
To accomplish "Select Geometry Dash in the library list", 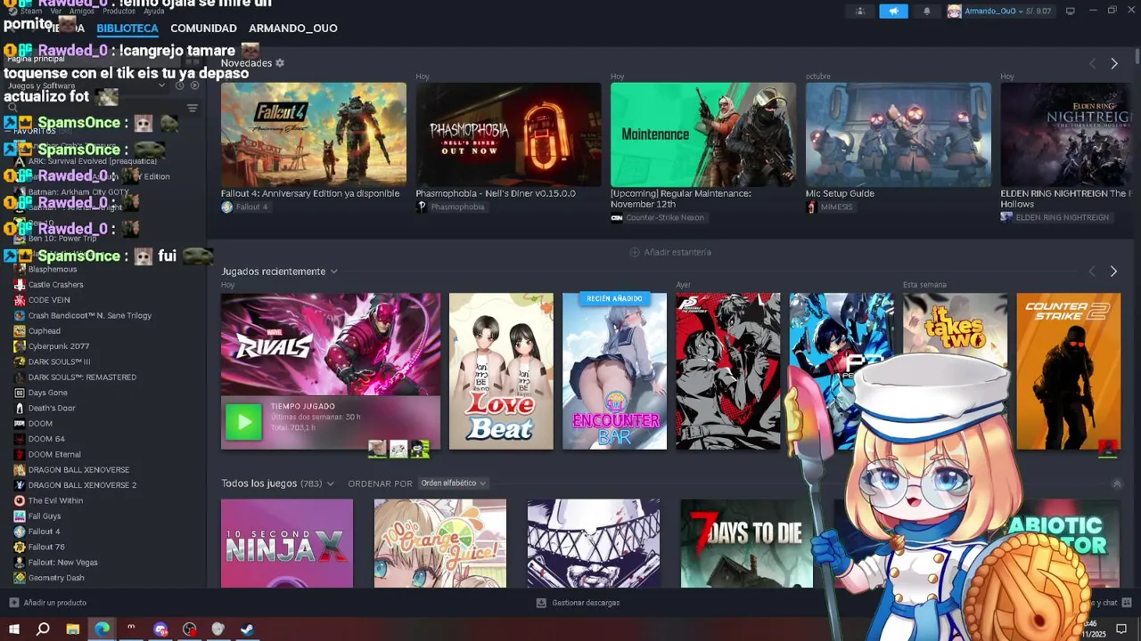I will pyautogui.click(x=56, y=578).
